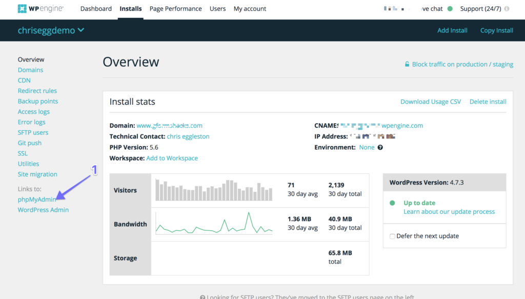Image resolution: width=525 pixels, height=299 pixels.
Task: Select Overview in the sidebar
Action: 31,59
